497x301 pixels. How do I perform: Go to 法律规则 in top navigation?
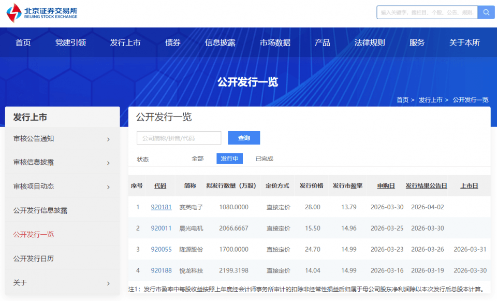370,42
